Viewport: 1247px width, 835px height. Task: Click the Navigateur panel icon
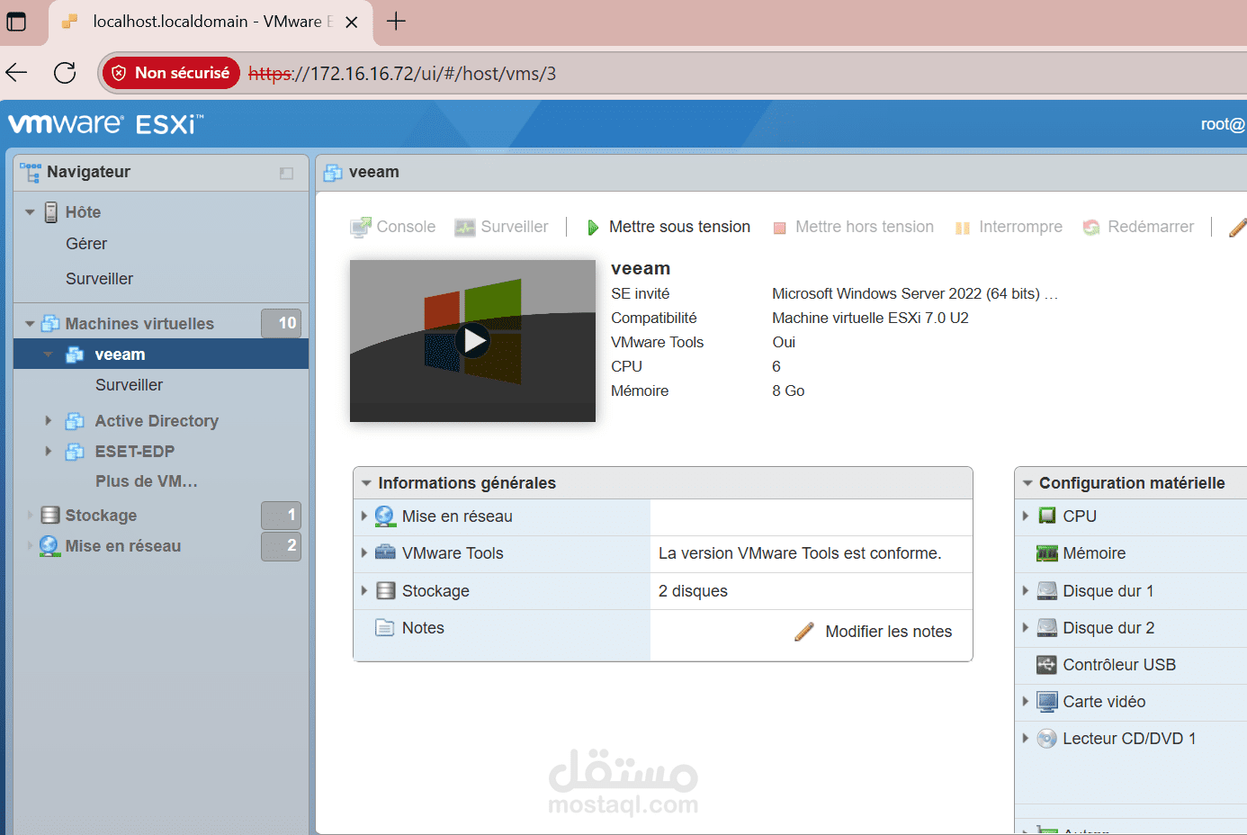31,173
